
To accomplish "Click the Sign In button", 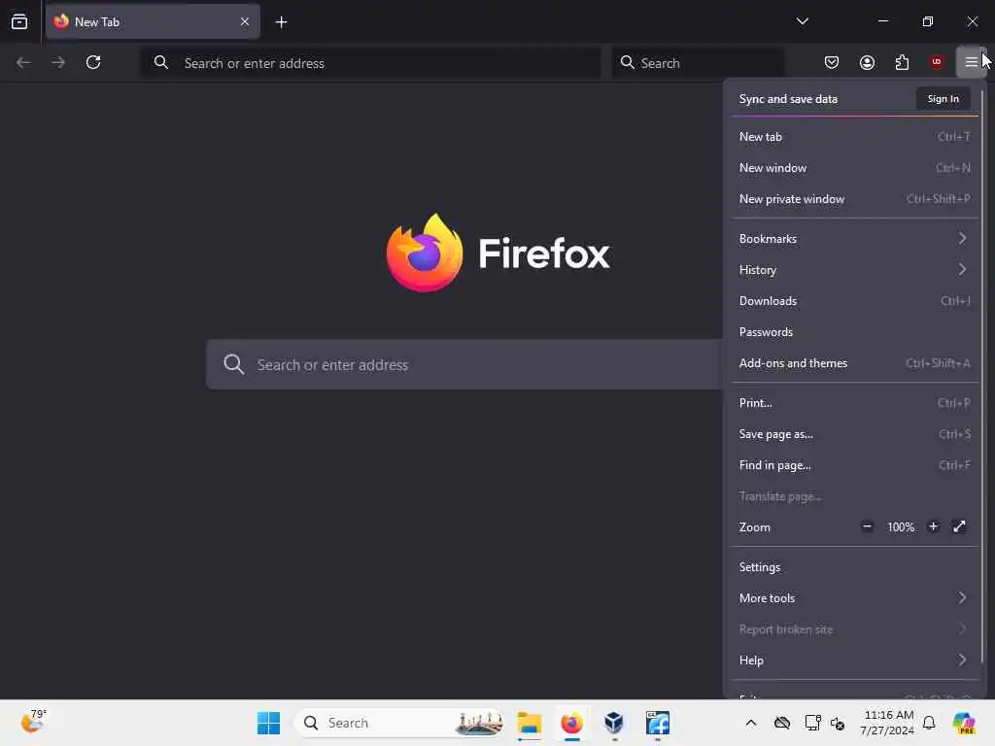I will [x=943, y=99].
